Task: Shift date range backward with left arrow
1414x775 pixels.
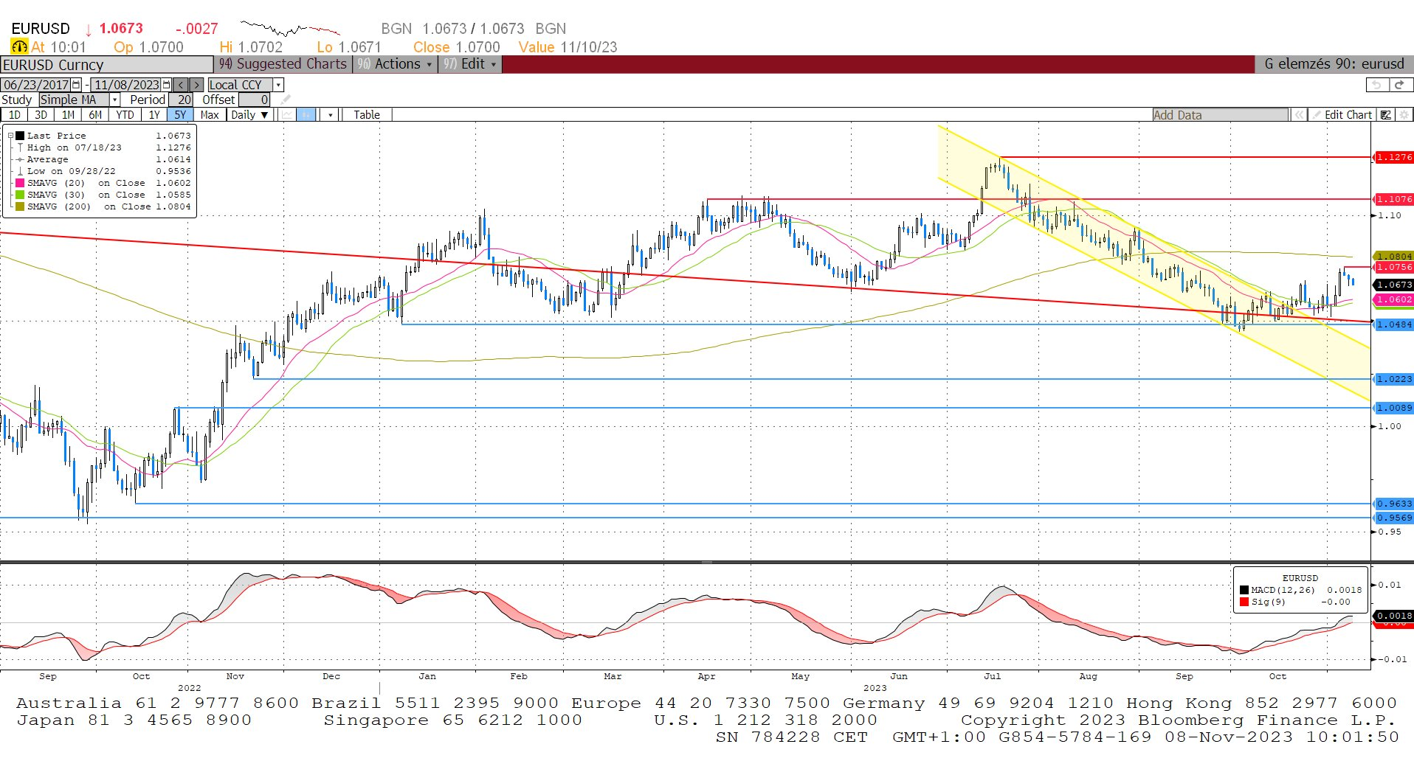Action: [x=181, y=85]
